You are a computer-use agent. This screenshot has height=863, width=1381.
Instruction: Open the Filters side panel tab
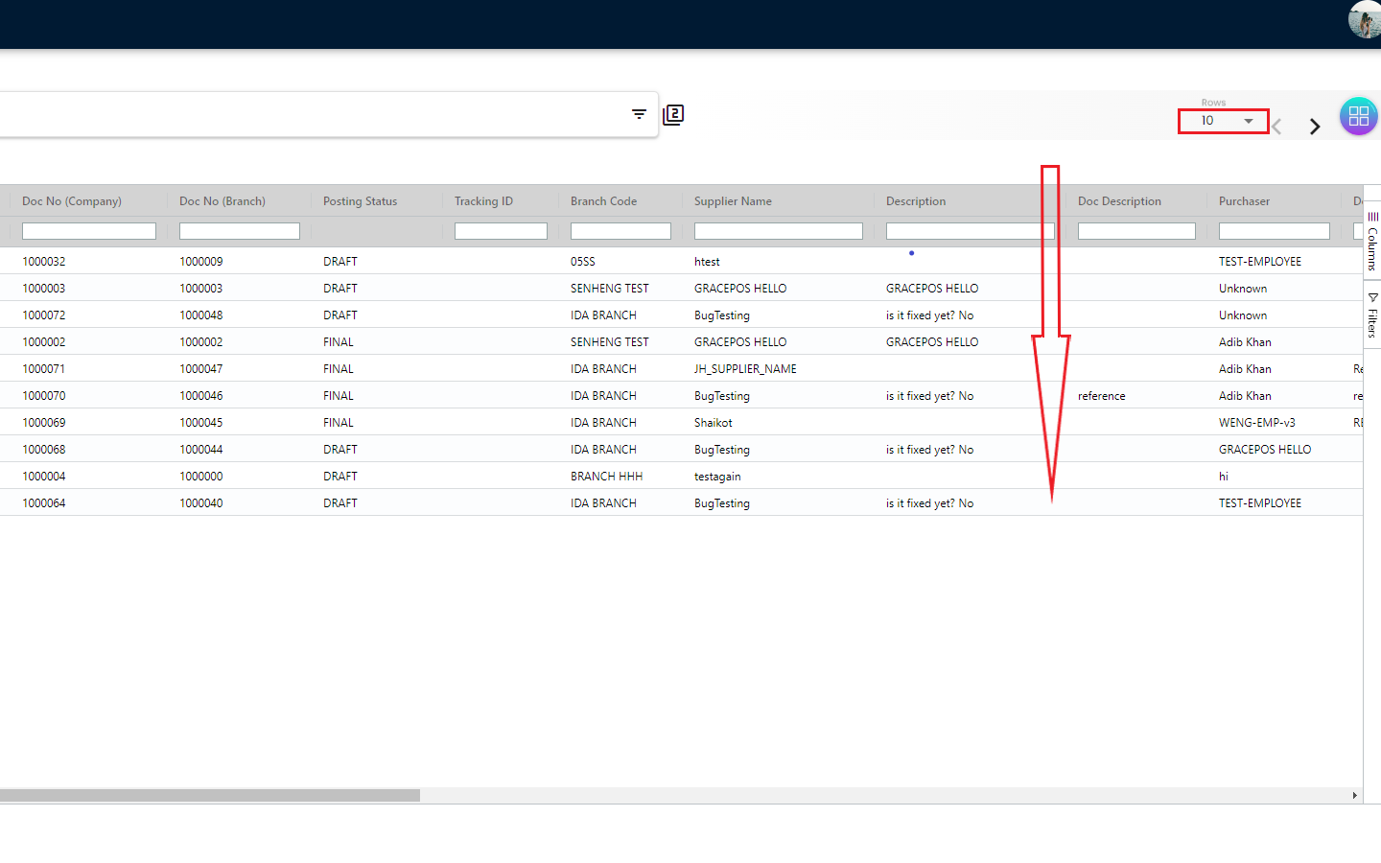pyautogui.click(x=1372, y=315)
